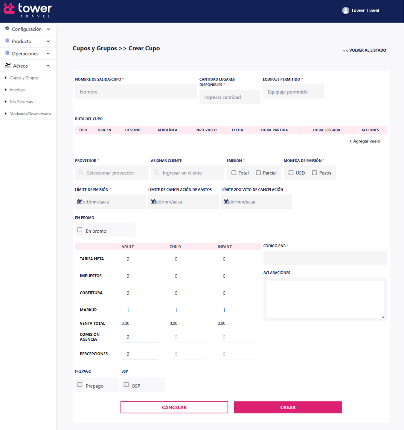Click the Aéreos airplane icon

pos(8,65)
